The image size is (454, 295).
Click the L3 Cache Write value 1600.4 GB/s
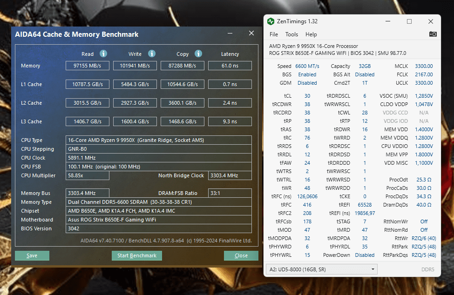tap(135, 121)
